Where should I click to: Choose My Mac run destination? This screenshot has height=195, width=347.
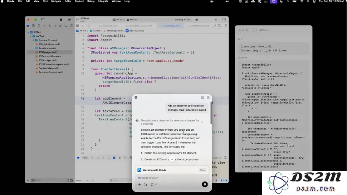[132, 20]
